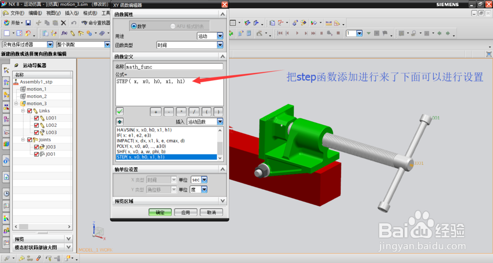Click the f(x) function manager icon
The height and width of the screenshot is (263, 493).
pos(64,33)
